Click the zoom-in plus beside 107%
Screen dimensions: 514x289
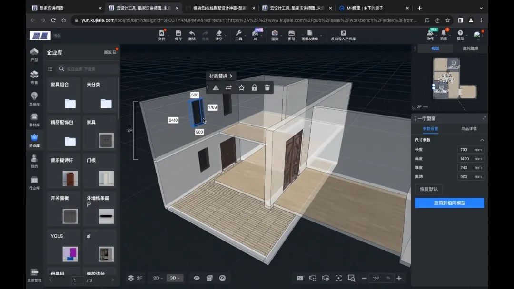(x=399, y=278)
